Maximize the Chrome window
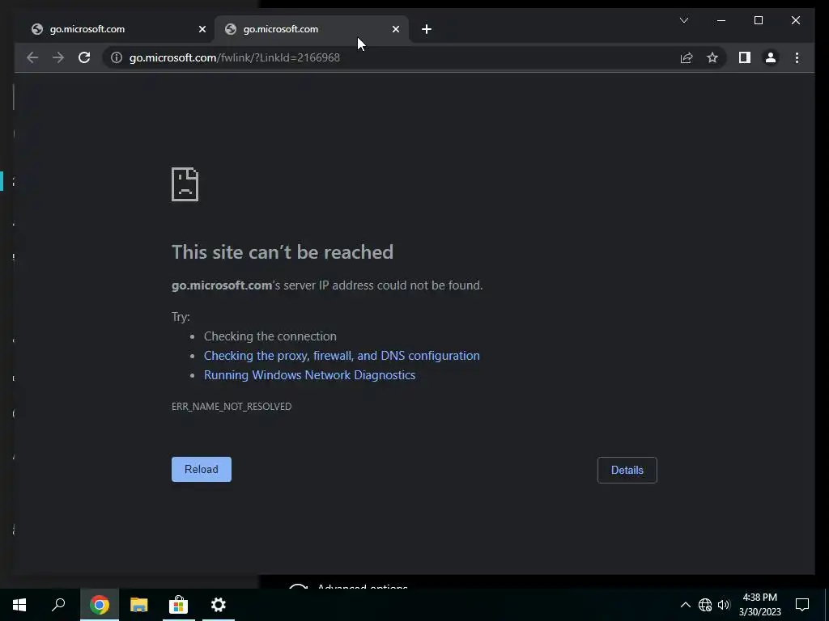 758,20
